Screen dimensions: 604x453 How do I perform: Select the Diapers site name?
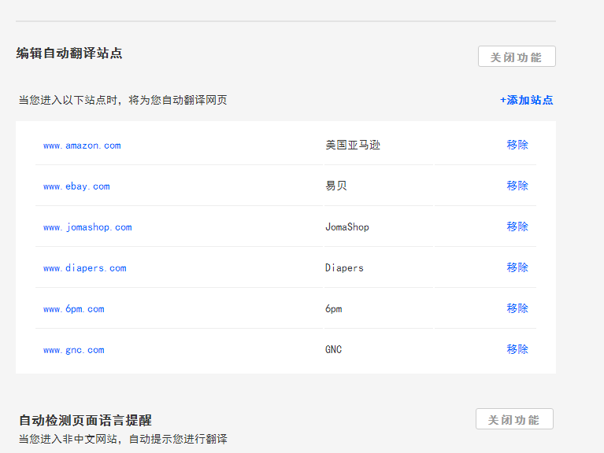[344, 267]
